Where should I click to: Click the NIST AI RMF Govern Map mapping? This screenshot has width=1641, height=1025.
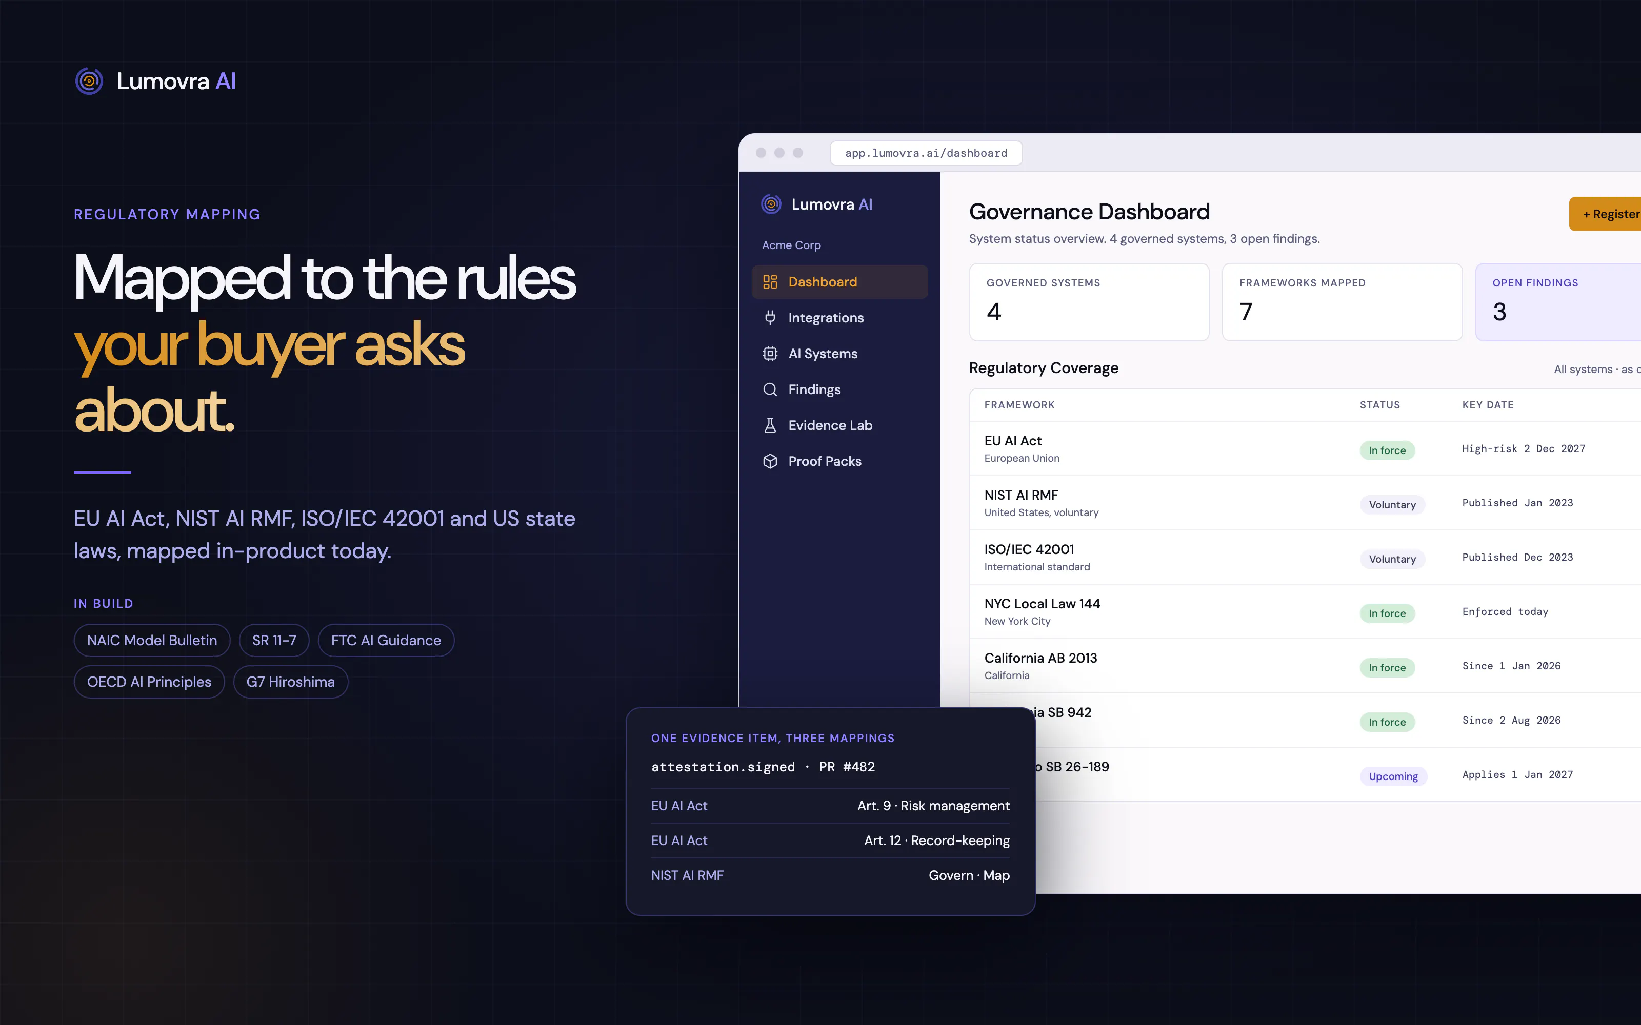click(x=830, y=875)
